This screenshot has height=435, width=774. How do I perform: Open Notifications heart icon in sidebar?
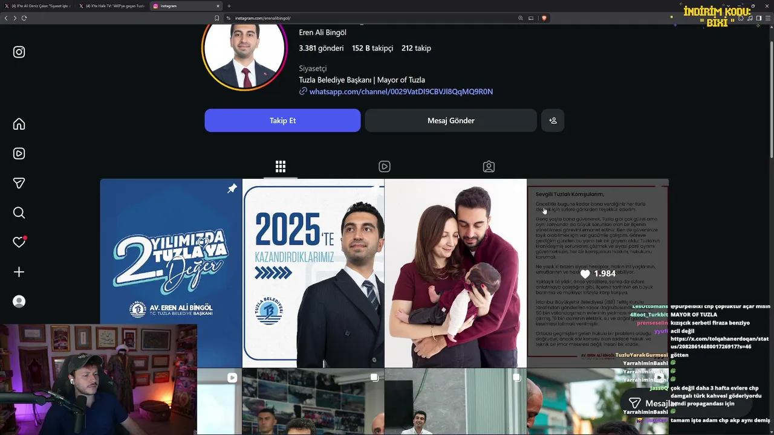(x=19, y=242)
